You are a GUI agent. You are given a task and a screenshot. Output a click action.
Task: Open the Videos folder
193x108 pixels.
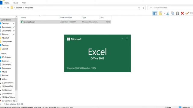(x=5, y=79)
